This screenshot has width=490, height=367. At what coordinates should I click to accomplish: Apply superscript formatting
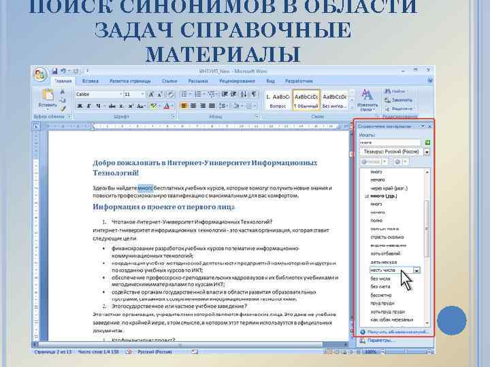point(131,107)
